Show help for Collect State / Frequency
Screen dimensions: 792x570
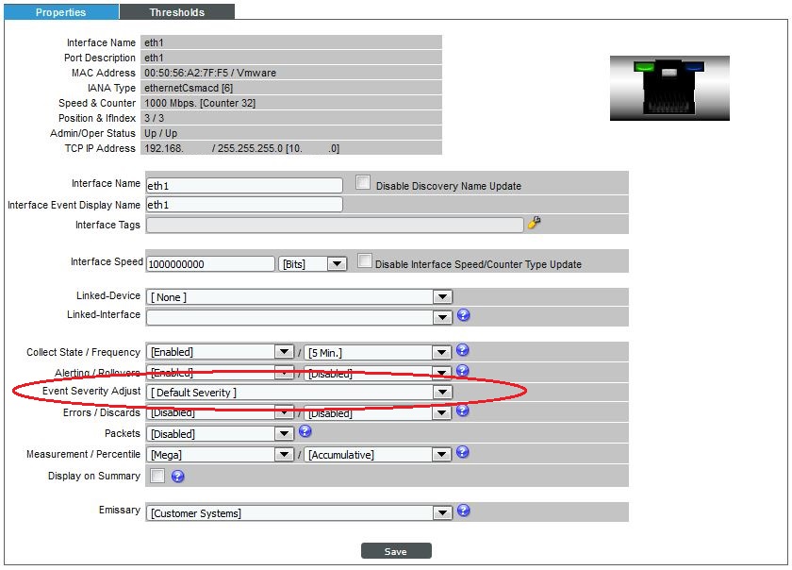[462, 350]
